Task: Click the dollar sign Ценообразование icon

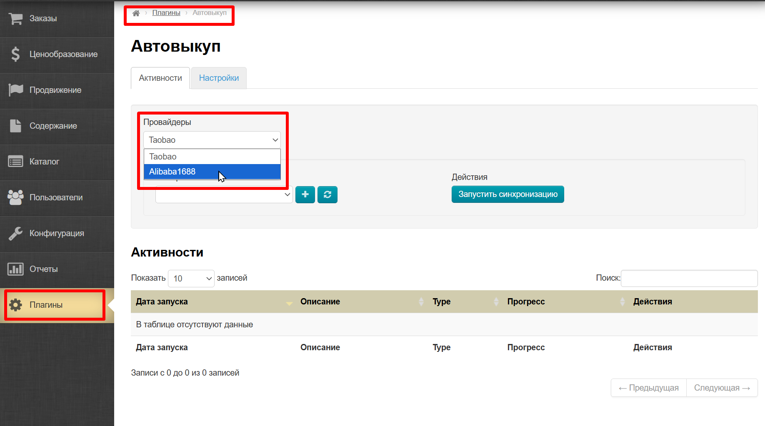Action: pos(16,54)
